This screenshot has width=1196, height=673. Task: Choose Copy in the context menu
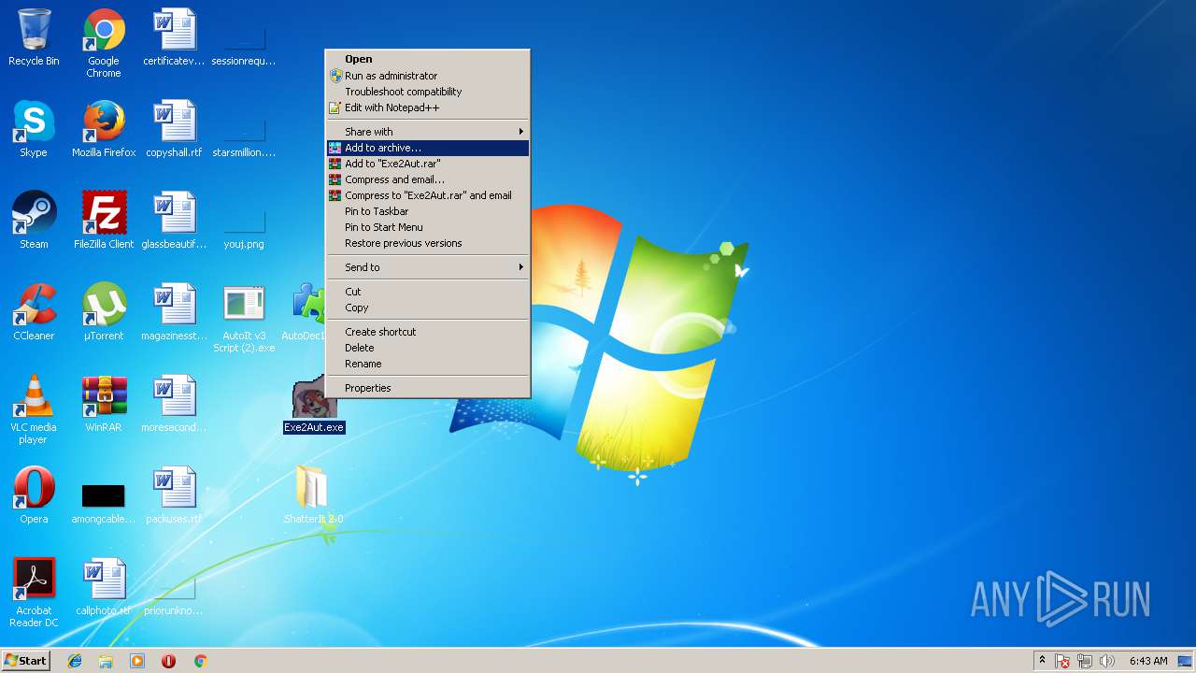click(428, 308)
